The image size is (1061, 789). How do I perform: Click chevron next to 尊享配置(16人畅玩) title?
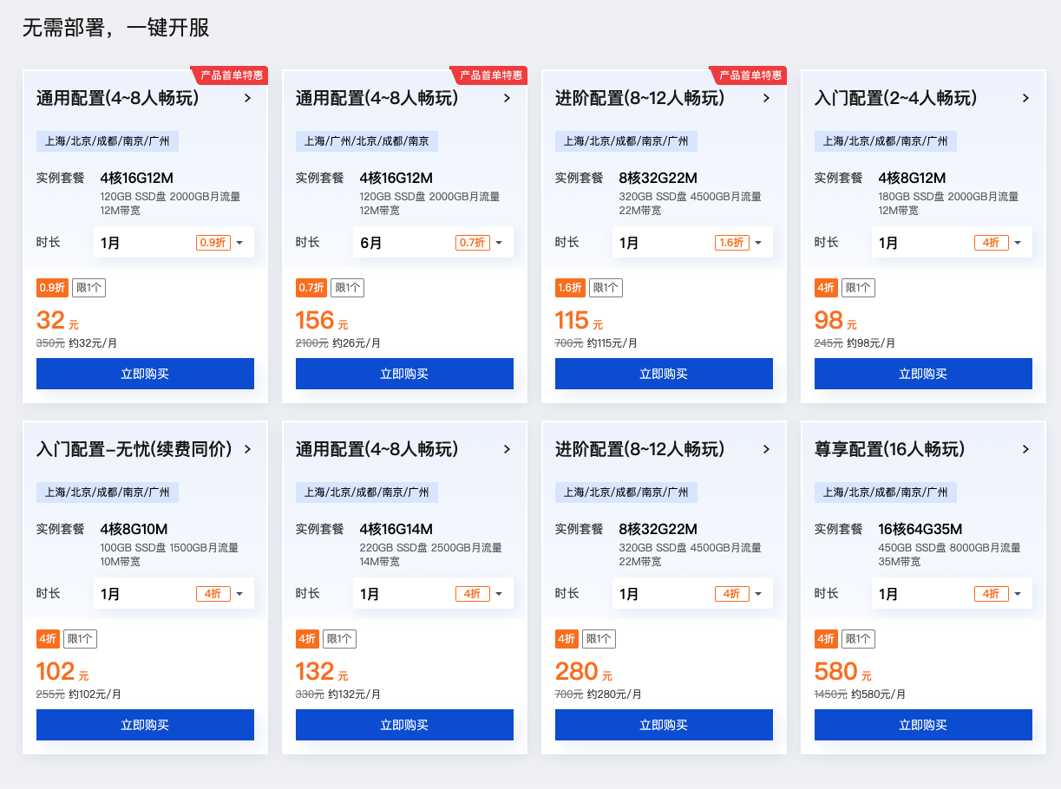click(1025, 449)
